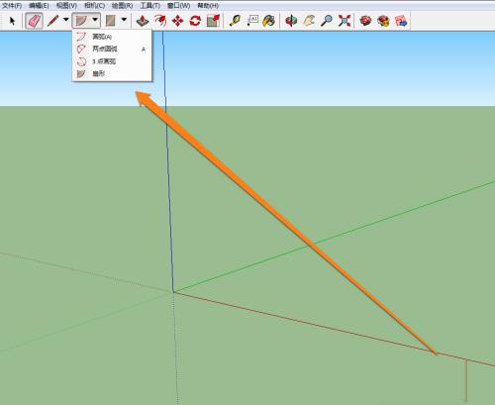The height and width of the screenshot is (405, 495).
Task: Click the axes origin point in viewport
Action: point(173,292)
